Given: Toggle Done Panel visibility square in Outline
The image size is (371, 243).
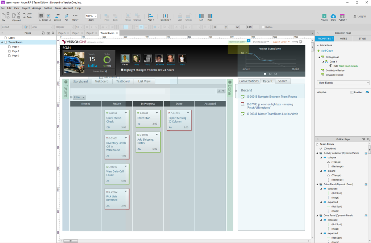Looking at the screenshot, I should point(366,216).
